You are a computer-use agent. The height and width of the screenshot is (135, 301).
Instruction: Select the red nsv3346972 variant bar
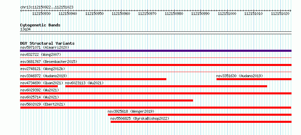point(93,79)
